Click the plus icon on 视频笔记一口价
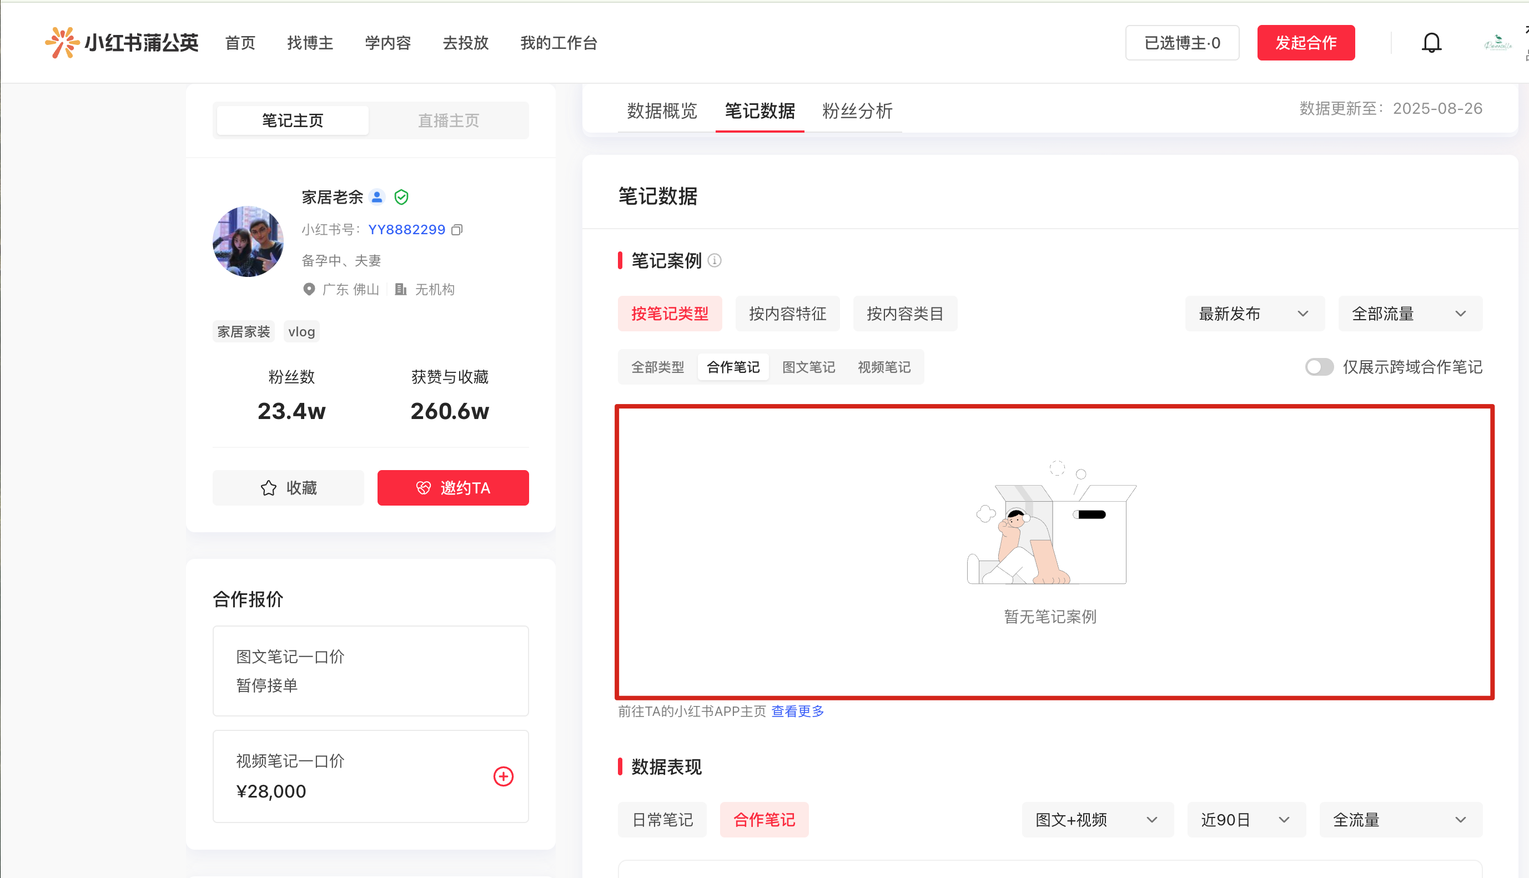The width and height of the screenshot is (1529, 878). [504, 776]
